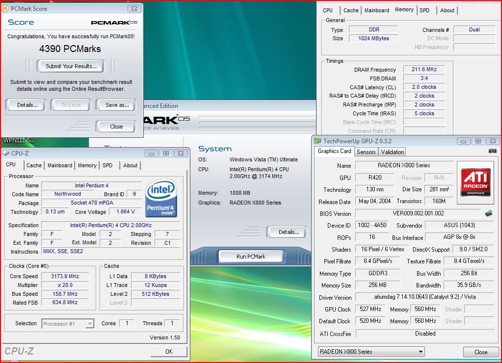
Task: Click the ATI Radeon logo in GPU-Z
Action: click(x=476, y=182)
